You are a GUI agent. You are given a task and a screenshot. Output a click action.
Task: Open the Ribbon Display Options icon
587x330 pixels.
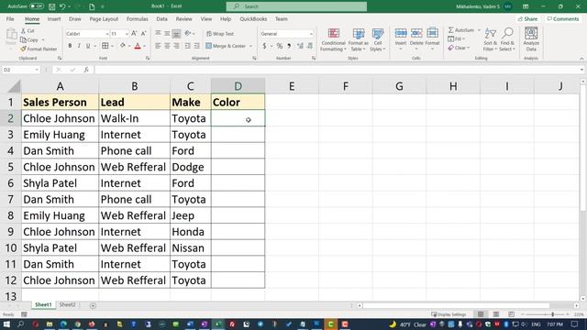(x=526, y=6)
